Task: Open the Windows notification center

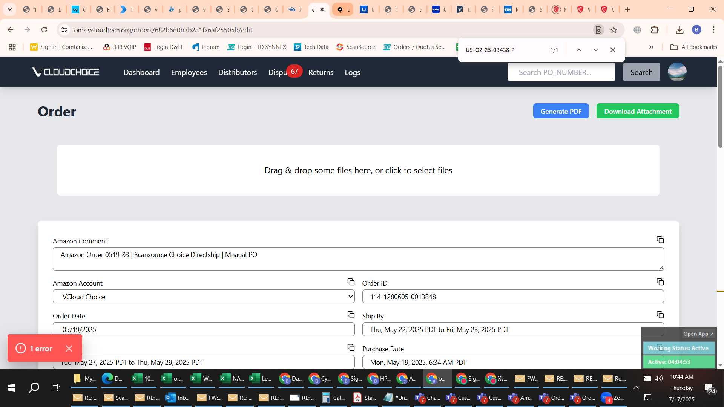Action: (x=710, y=389)
